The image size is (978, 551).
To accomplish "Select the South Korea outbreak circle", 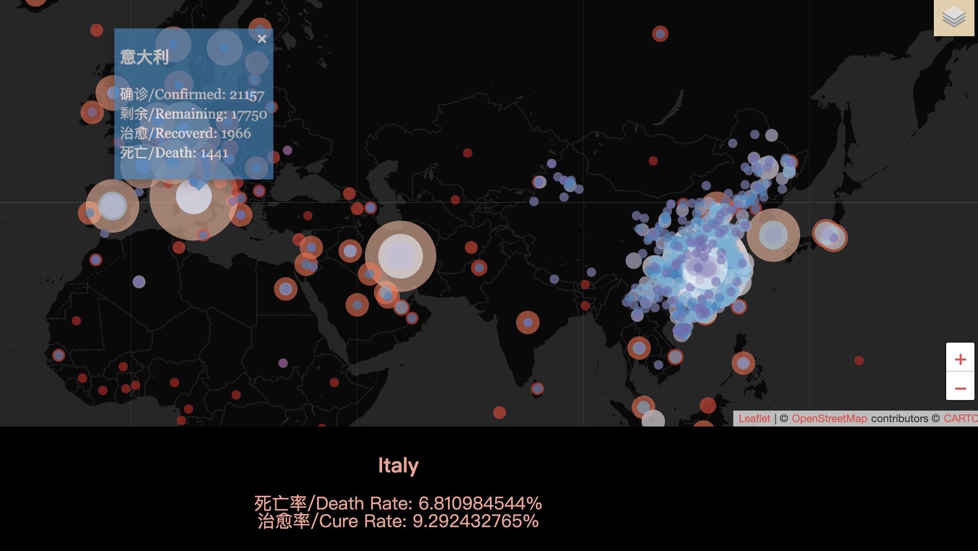I will pos(773,235).
